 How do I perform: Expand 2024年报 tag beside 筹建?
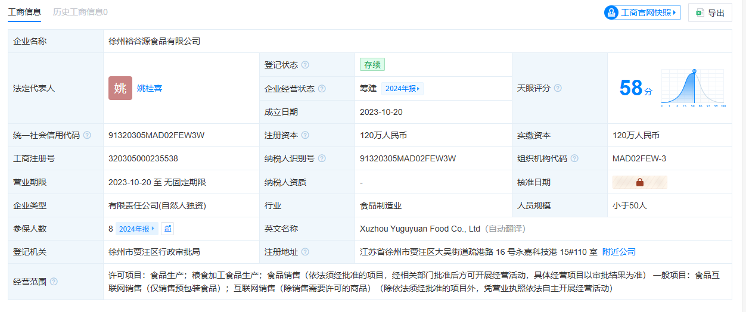pos(402,89)
